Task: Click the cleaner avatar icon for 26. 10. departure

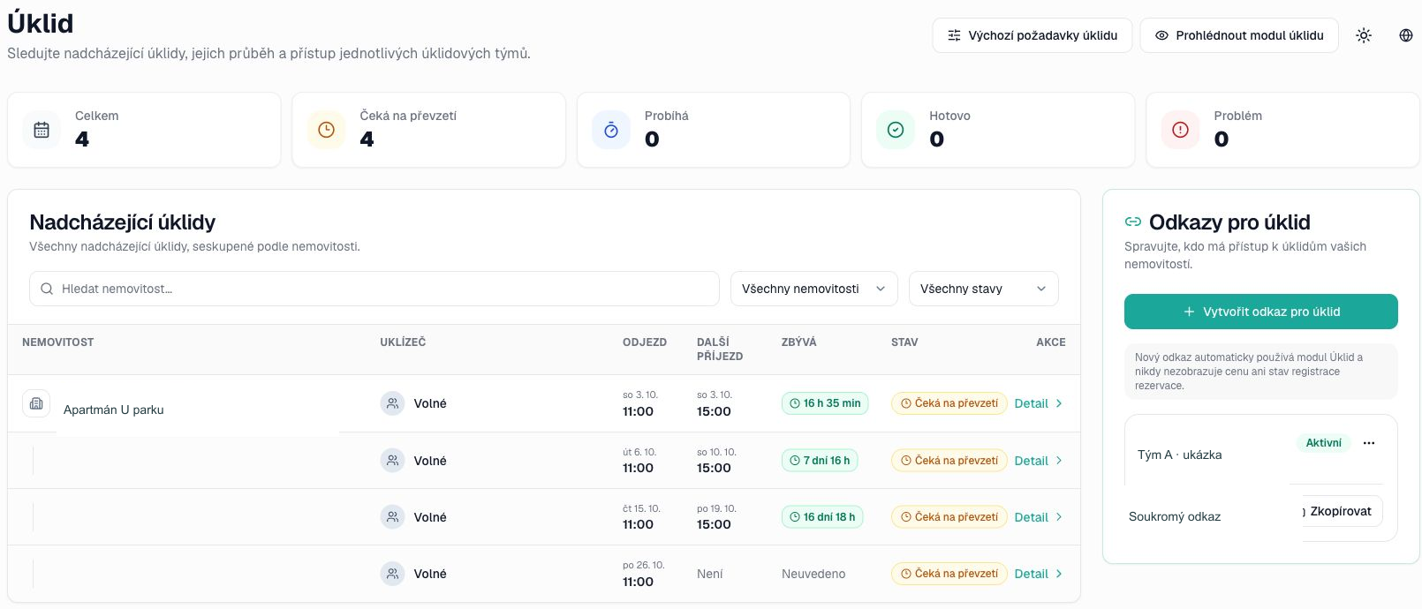Action: click(x=392, y=574)
